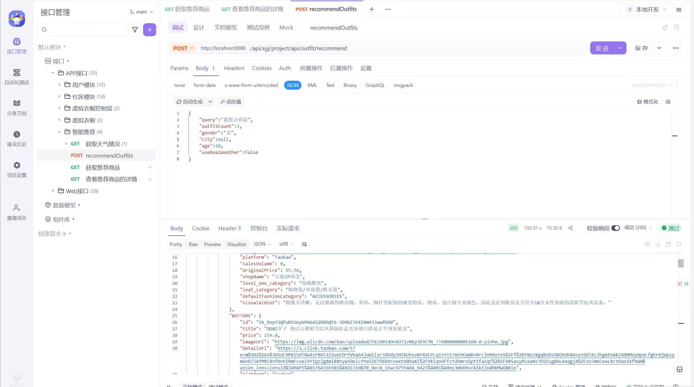Click the download response icon
Screen dimensions: 694x387
click(658, 244)
